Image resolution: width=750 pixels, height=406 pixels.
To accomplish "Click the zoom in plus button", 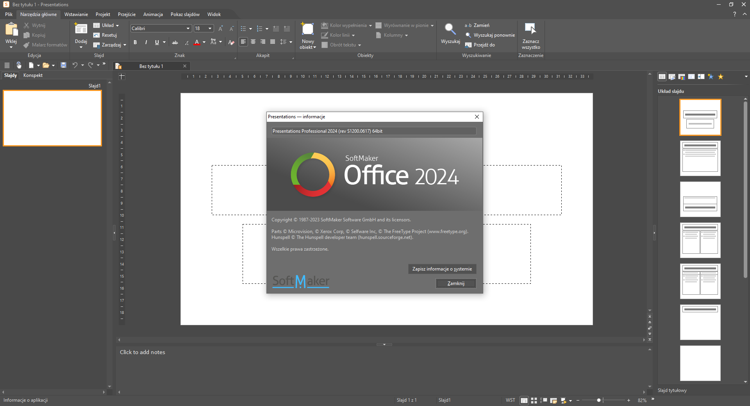I will 629,400.
